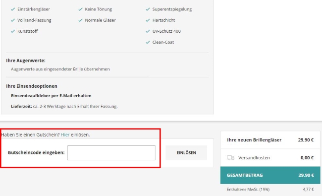Click the checkmark beside Clean-Coat

coord(148,42)
